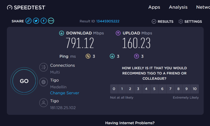Rate recommendation score 8
Screen dimensions: 210x126
tap(178, 89)
